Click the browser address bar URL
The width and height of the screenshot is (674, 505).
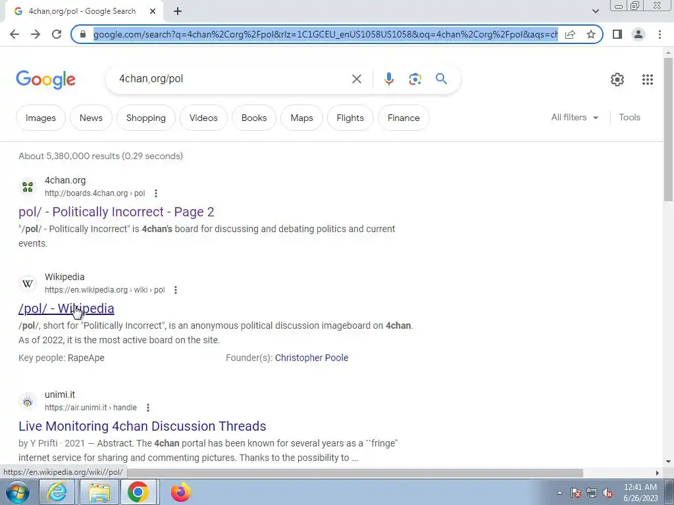(x=325, y=34)
